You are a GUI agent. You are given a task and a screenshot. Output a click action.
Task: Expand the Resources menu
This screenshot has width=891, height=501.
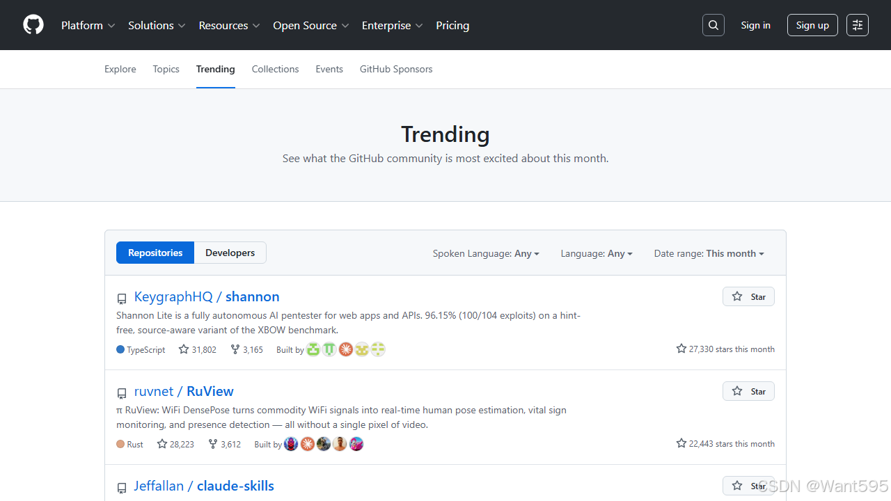pyautogui.click(x=229, y=25)
